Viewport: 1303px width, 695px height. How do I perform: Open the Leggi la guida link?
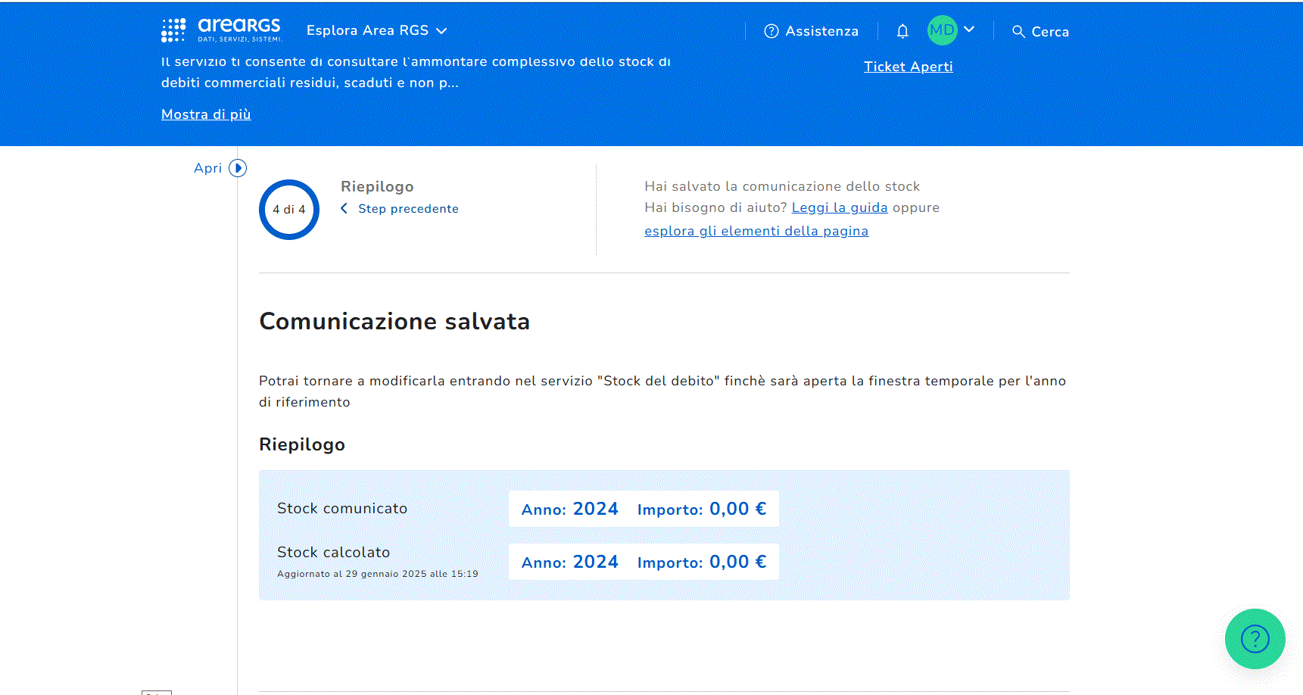(x=839, y=207)
